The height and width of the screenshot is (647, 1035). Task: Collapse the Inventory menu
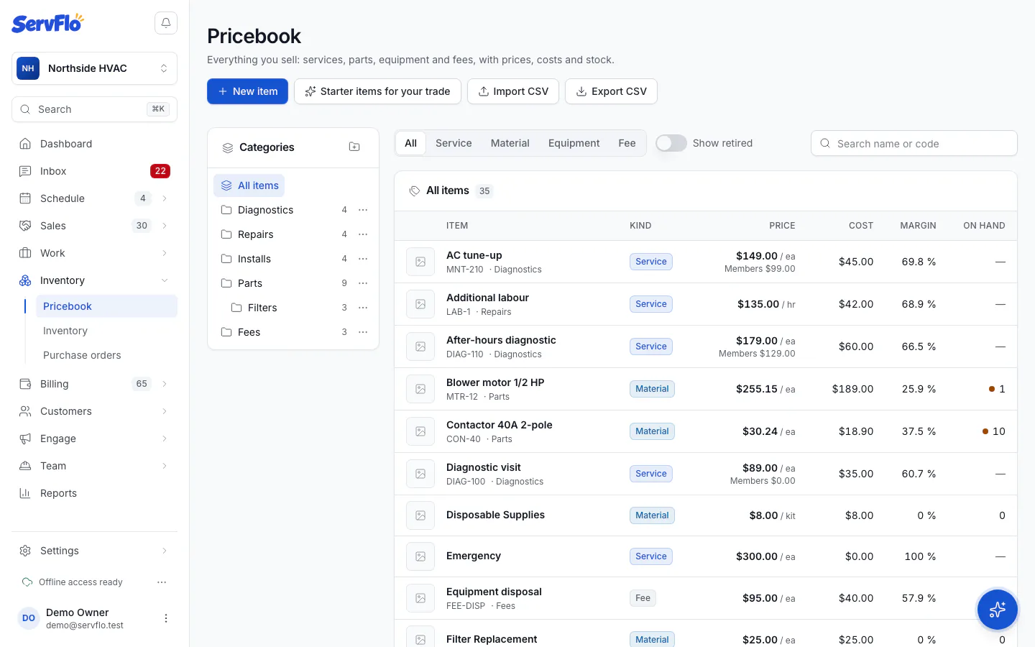(x=165, y=280)
